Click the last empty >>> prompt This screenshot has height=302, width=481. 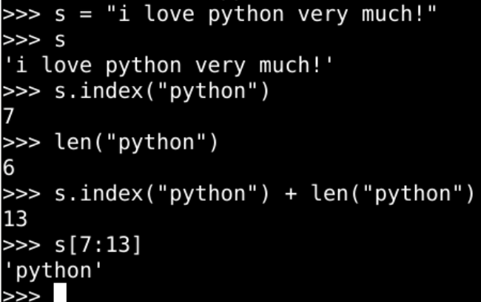coord(21,295)
